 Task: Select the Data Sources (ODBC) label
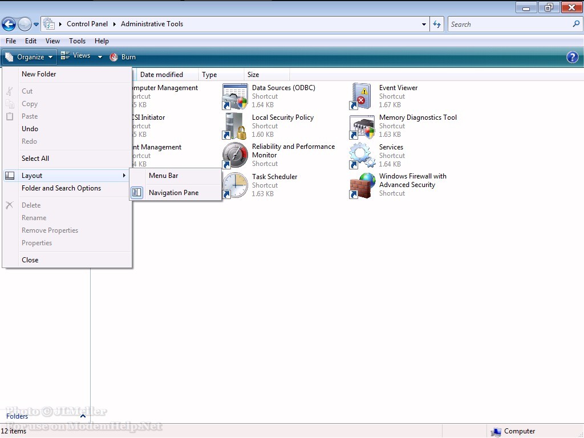pyautogui.click(x=284, y=88)
